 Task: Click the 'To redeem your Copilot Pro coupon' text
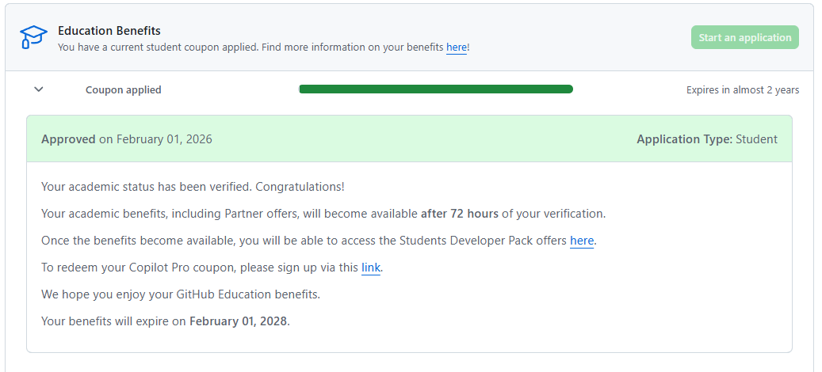(x=198, y=268)
